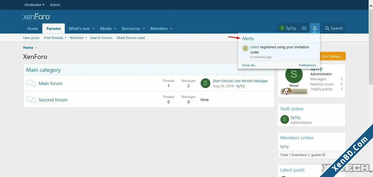Viewport: 373px width, 177px height.
Task: Click Search forums link
Action: (x=101, y=38)
